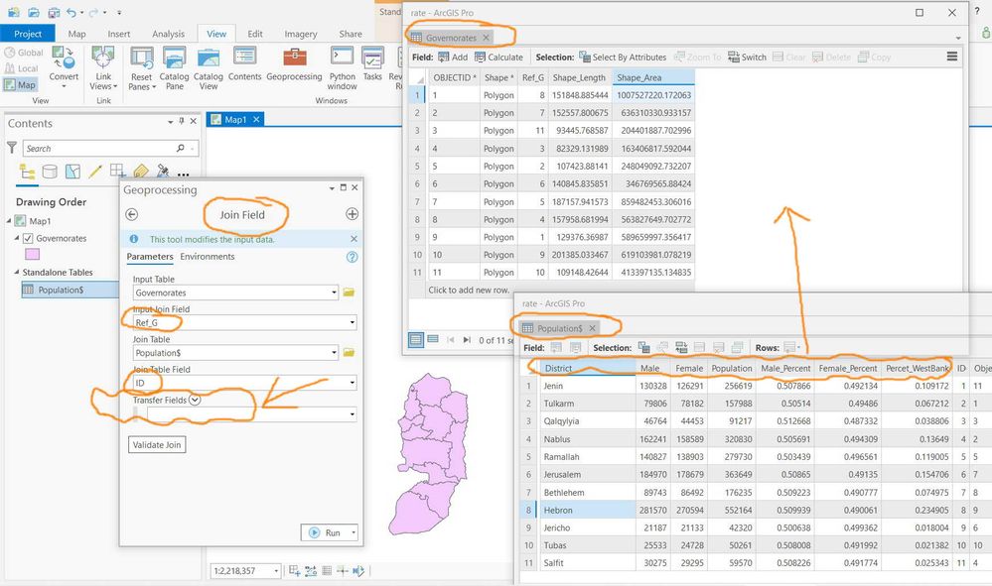Click Calculate in Governorates table toolbar
This screenshot has height=586, width=992.
tap(498, 57)
